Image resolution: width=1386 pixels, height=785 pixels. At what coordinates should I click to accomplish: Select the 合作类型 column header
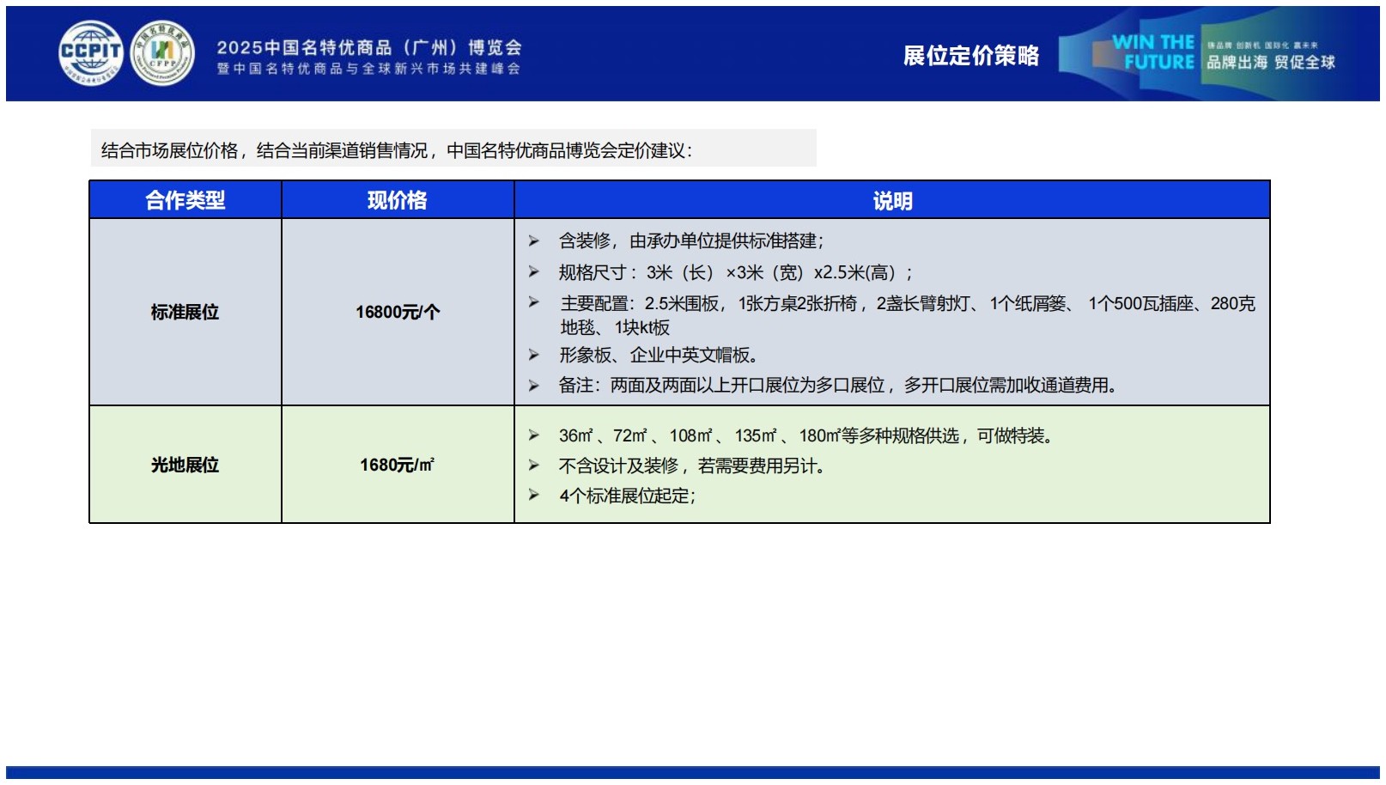tap(185, 200)
